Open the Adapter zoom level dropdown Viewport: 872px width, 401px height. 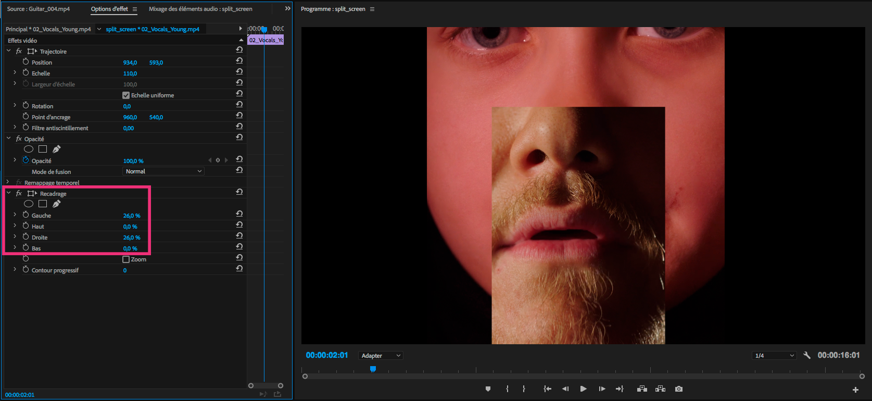[381, 356]
